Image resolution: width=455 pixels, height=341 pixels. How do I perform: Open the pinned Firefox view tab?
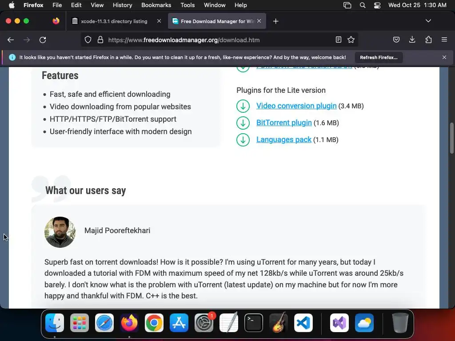56,21
